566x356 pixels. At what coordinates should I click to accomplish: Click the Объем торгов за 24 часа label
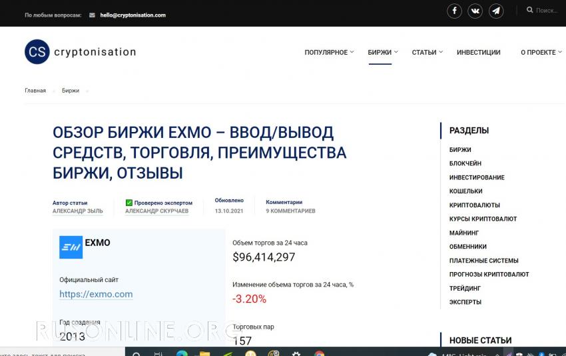[270, 243]
